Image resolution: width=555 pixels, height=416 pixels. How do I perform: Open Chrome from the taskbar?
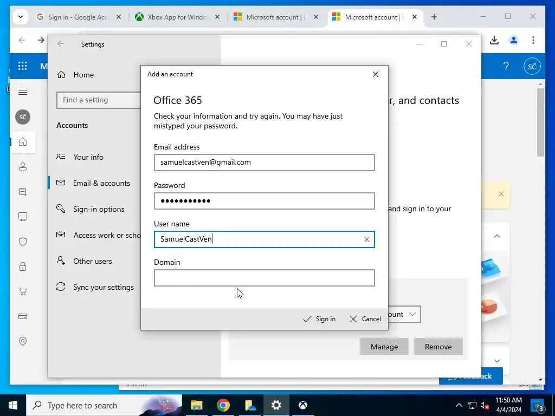point(223,405)
